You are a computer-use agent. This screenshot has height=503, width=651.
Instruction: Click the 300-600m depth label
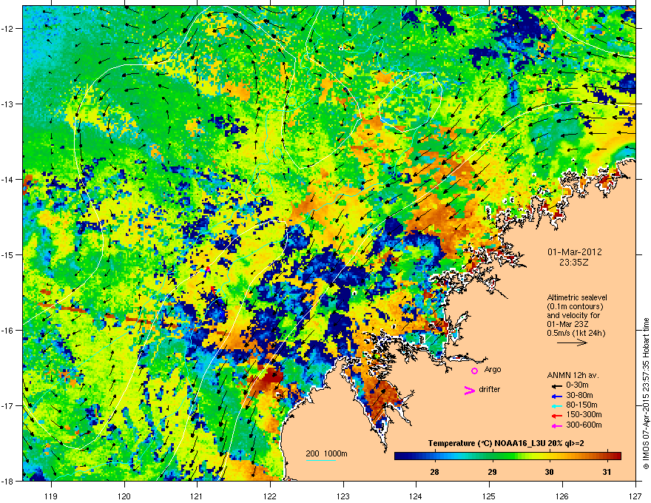pyautogui.click(x=584, y=425)
